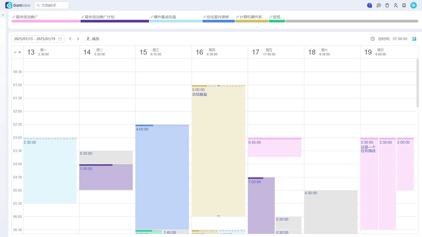
Task: Zoom out the timeline with minus
Action: pyautogui.click(x=15, y=52)
